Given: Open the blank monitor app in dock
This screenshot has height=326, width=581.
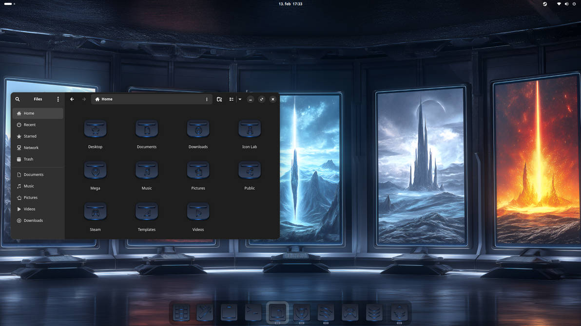Looking at the screenshot, I should pos(229,313).
